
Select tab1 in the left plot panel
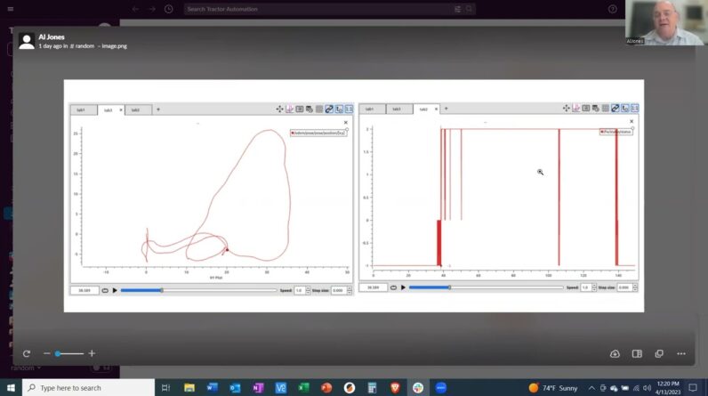click(81, 109)
